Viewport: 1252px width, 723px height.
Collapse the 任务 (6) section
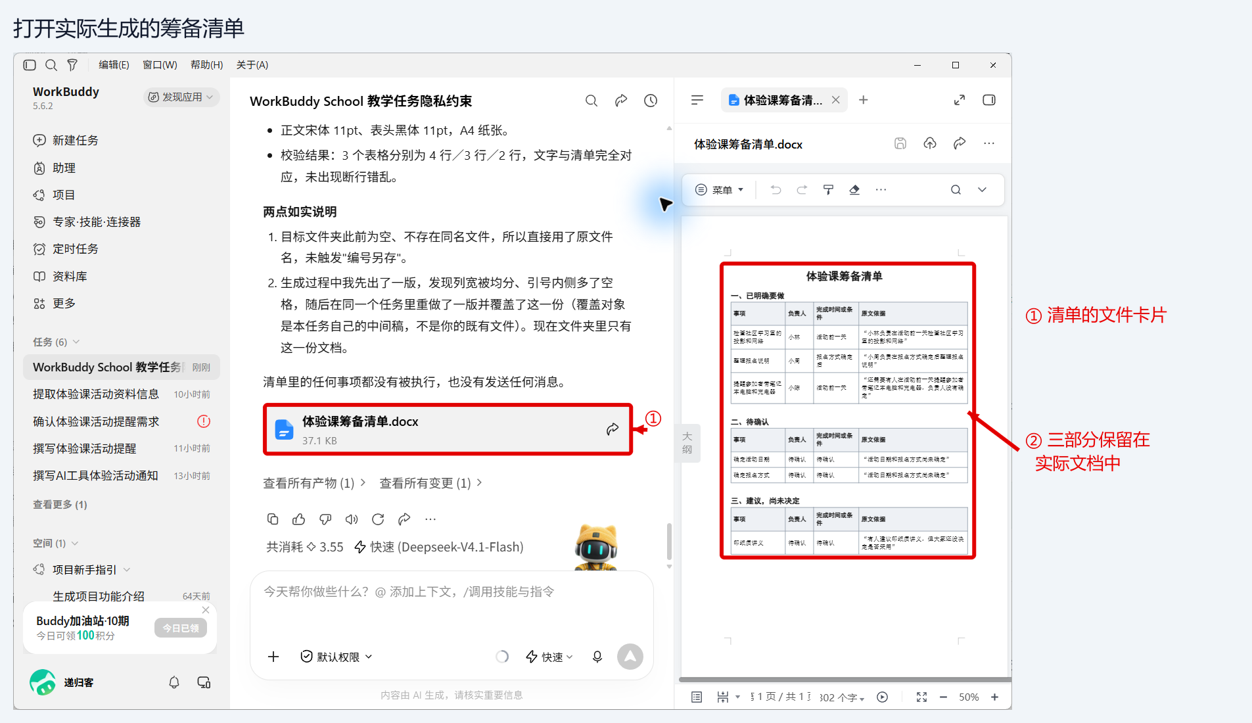pyautogui.click(x=57, y=342)
